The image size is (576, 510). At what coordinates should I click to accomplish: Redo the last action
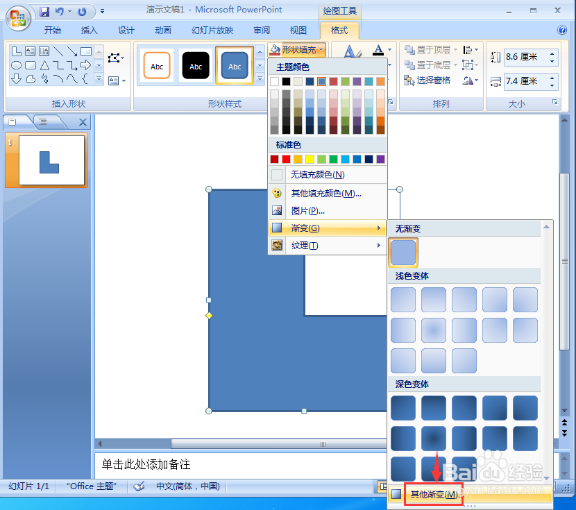click(x=82, y=12)
